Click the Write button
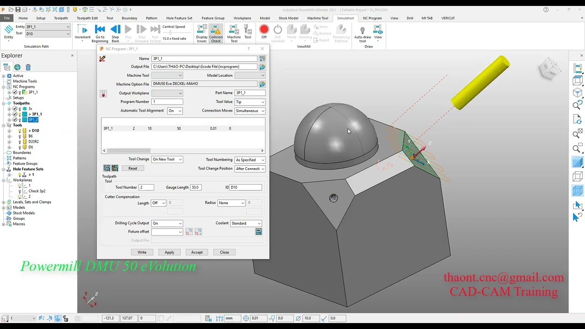Viewport: 585px width, 329px height. [x=142, y=252]
